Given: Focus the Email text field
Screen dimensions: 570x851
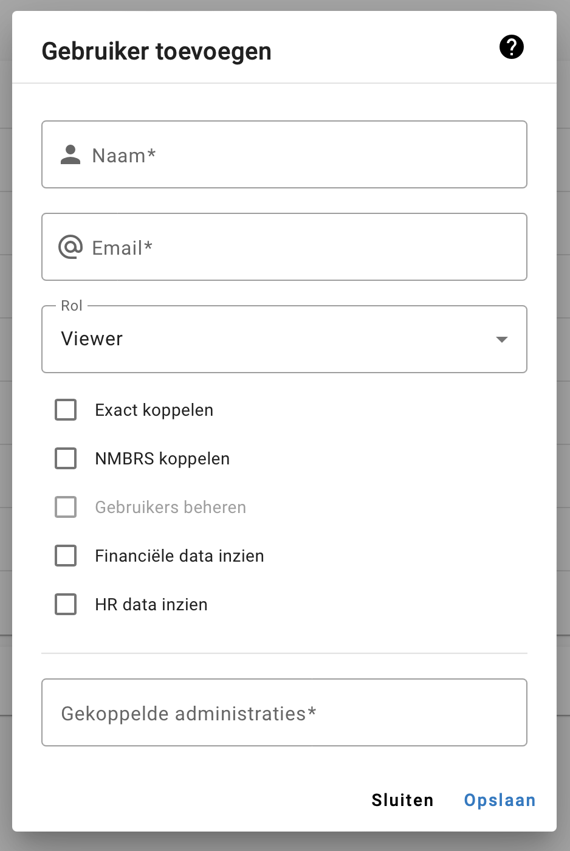Looking at the screenshot, I should click(x=304, y=247).
